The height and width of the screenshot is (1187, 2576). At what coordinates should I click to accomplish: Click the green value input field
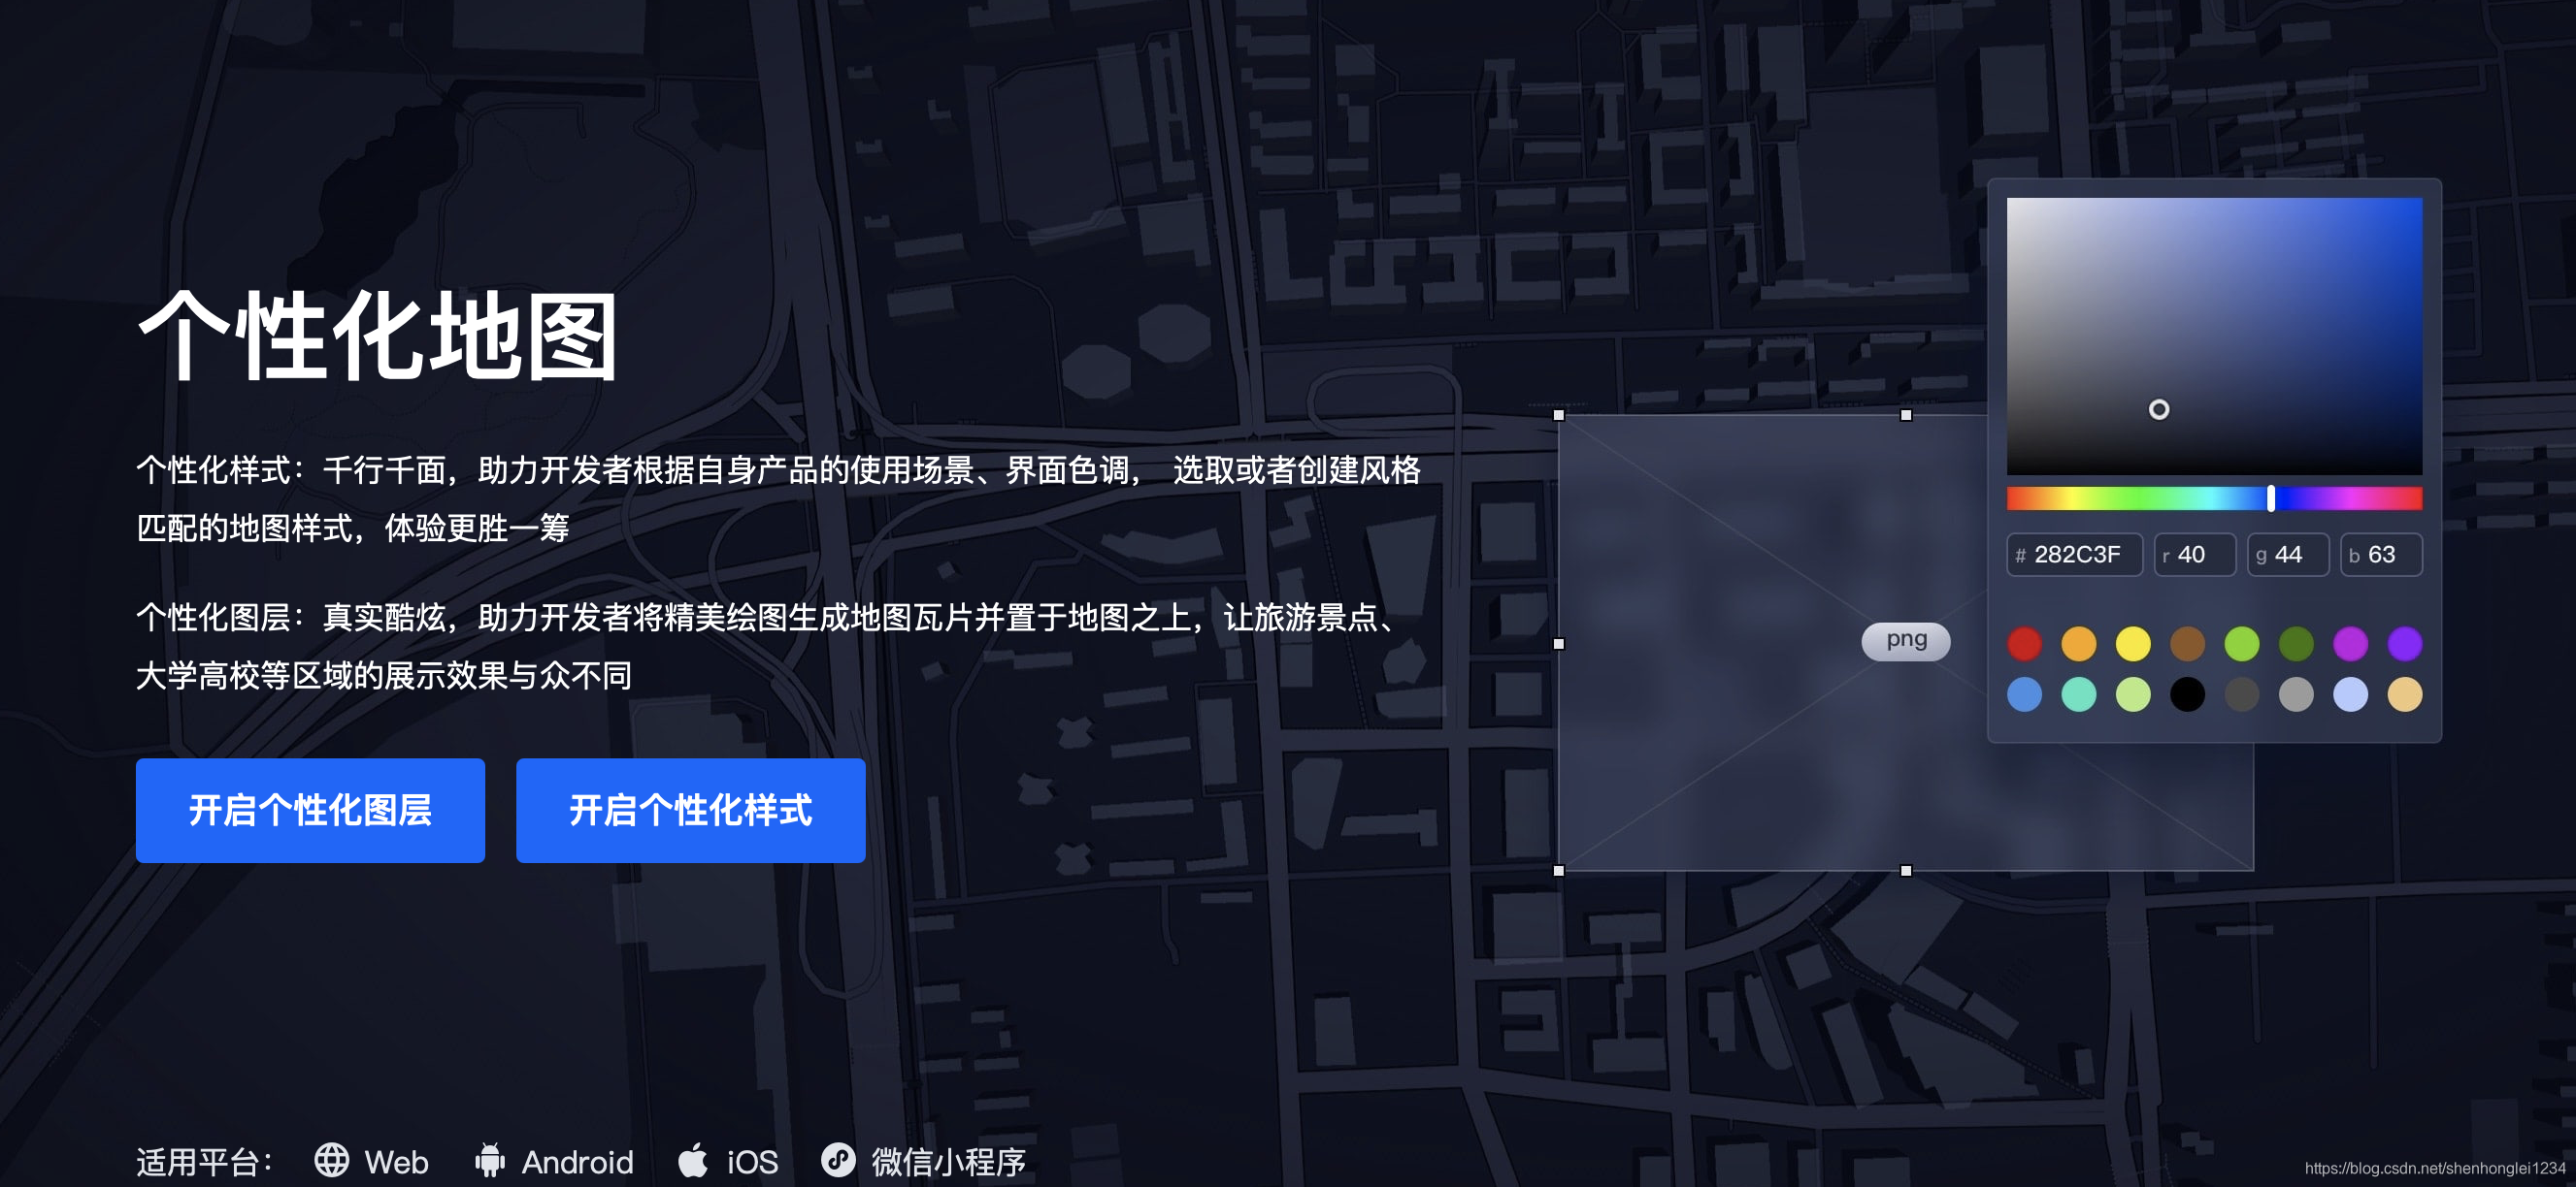[x=2288, y=555]
